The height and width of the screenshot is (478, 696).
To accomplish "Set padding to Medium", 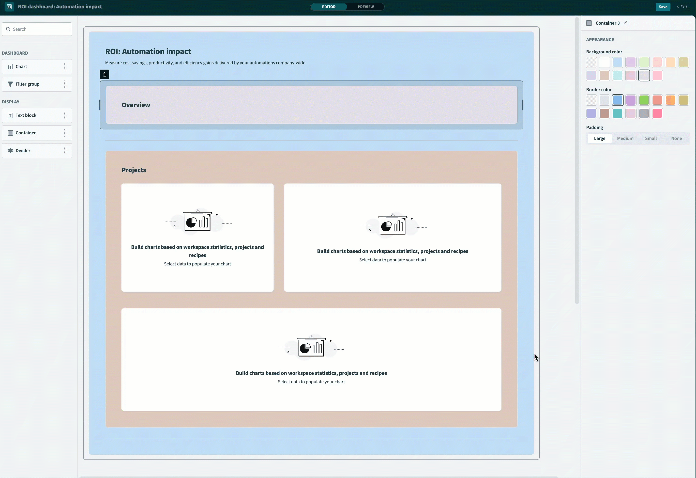I will coord(625,138).
